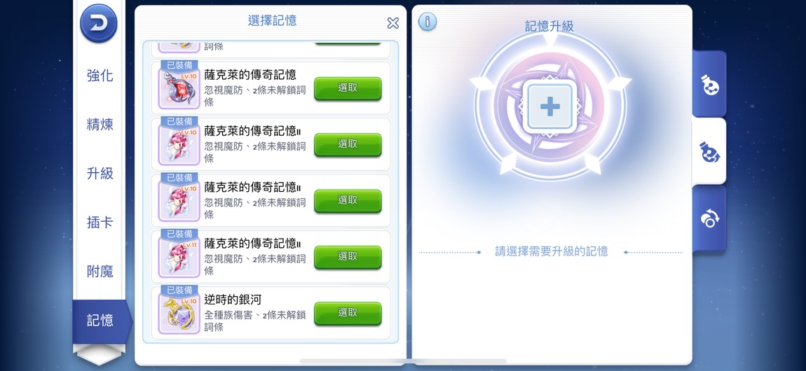Switch to the 插卡 tab
806x371 pixels.
[x=100, y=223]
